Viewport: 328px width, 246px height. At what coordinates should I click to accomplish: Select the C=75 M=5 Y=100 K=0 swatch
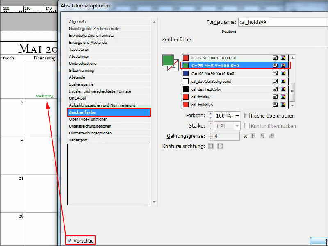[235, 66]
